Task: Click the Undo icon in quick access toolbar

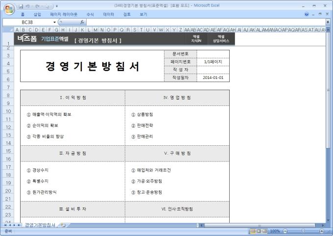Action: [x=28, y=5]
